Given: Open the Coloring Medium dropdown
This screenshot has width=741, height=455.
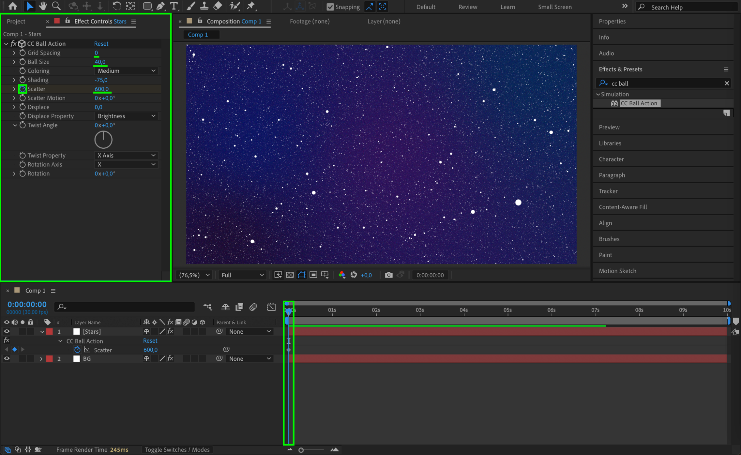Looking at the screenshot, I should 126,71.
